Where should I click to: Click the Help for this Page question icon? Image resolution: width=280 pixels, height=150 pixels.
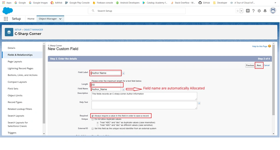[269, 46]
